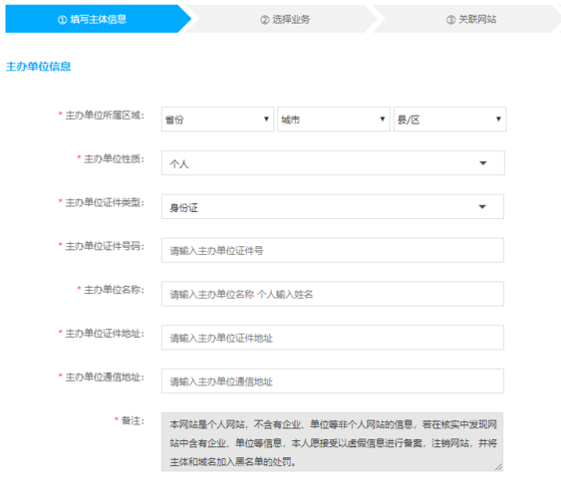
Task: Click the 主办单位证件地址 label
Action: (105, 334)
